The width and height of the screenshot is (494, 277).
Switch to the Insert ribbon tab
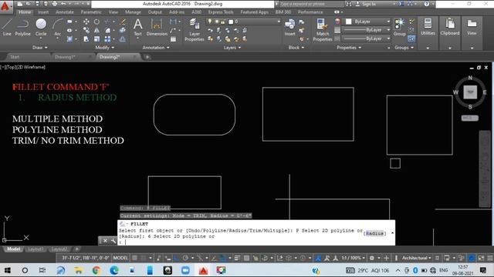43,12
